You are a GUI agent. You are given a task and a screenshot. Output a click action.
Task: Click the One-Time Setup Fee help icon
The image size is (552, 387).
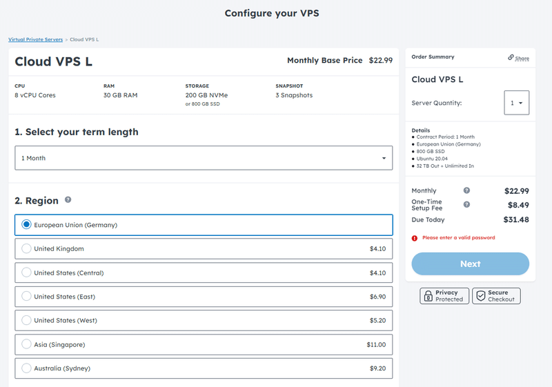pyautogui.click(x=466, y=204)
